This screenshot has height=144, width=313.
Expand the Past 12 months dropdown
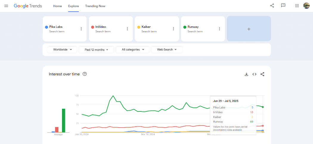(x=96, y=50)
